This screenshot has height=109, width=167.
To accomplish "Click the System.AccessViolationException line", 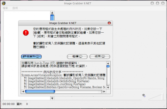I will [63, 75].
